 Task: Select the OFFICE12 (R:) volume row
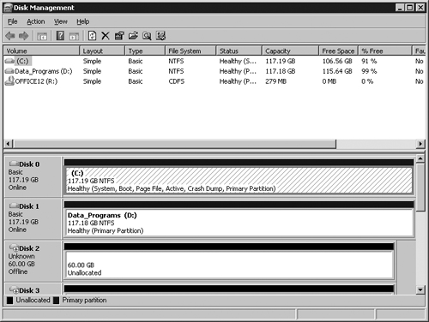[214, 81]
